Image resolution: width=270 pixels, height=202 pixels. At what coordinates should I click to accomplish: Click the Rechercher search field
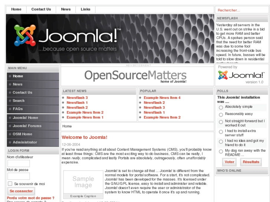(241, 10)
